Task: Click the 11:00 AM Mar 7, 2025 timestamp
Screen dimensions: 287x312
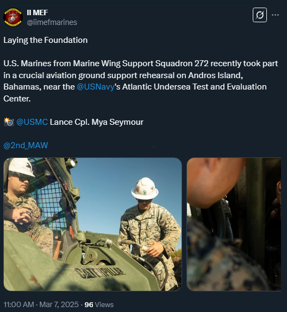Action: [x=41, y=304]
